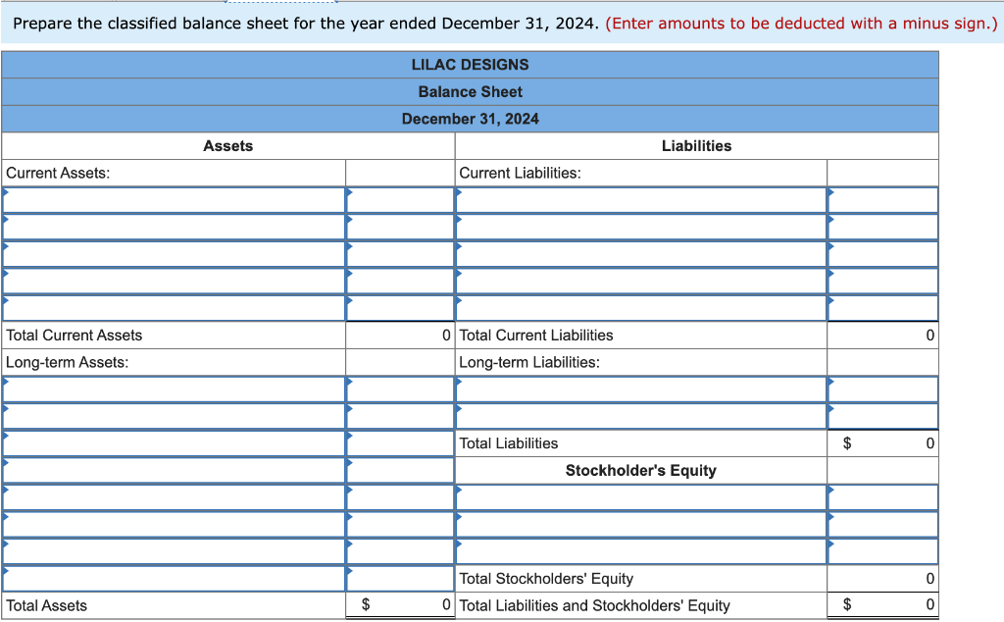The height and width of the screenshot is (622, 1004).
Task: Click the red 'Enter amounts to be deducted' instruction
Action: tap(801, 24)
